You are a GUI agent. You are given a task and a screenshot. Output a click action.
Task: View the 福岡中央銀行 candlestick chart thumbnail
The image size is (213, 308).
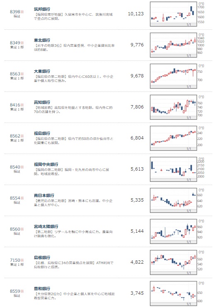[174, 169]
